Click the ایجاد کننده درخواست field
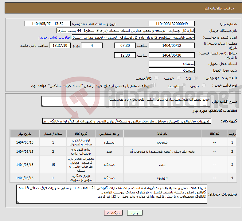This screenshot has width=242, height=221. tap(133, 37)
